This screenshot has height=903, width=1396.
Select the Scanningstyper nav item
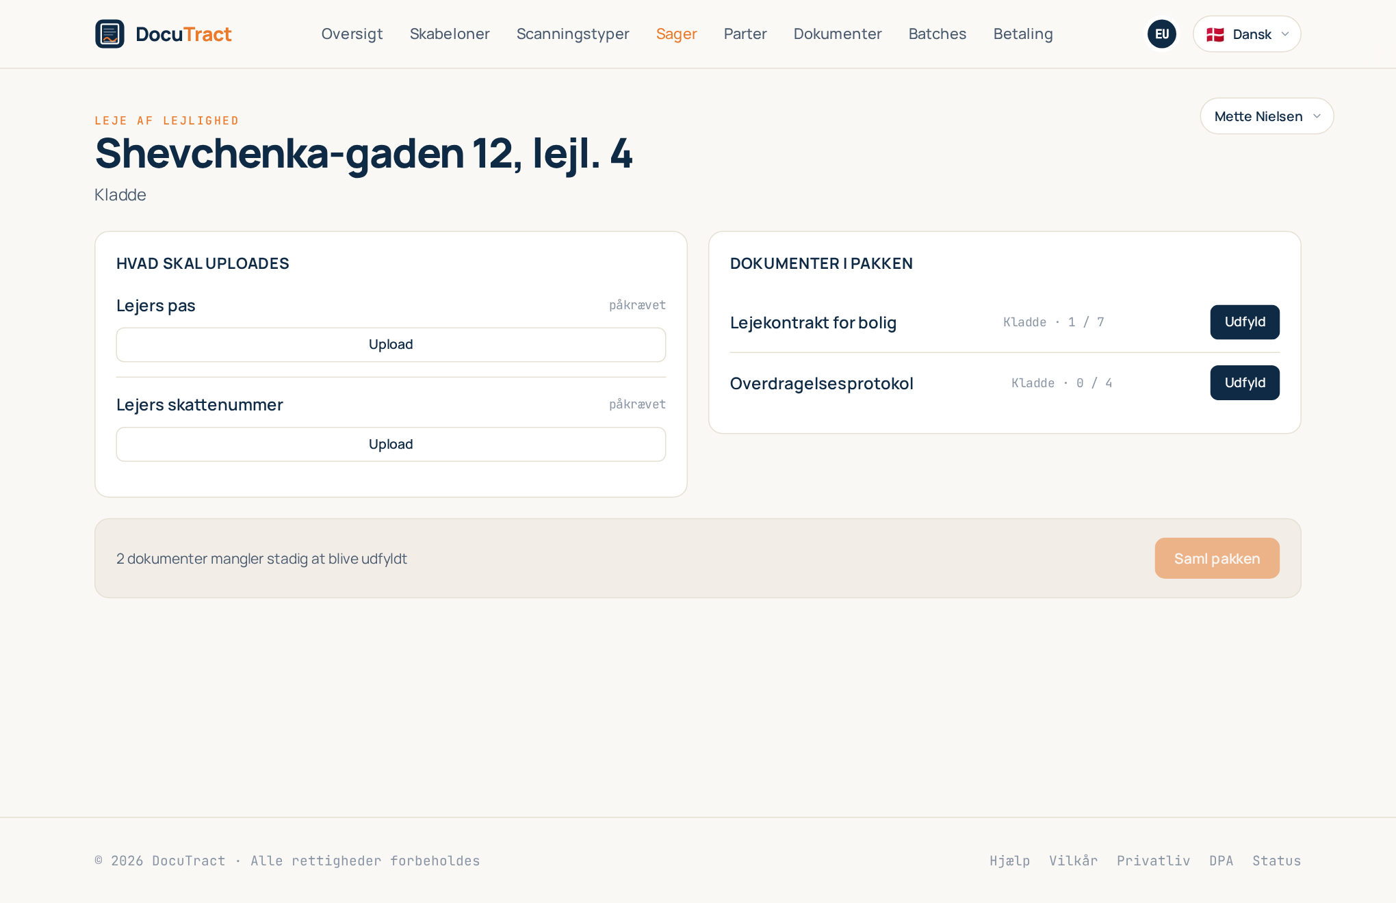573,34
